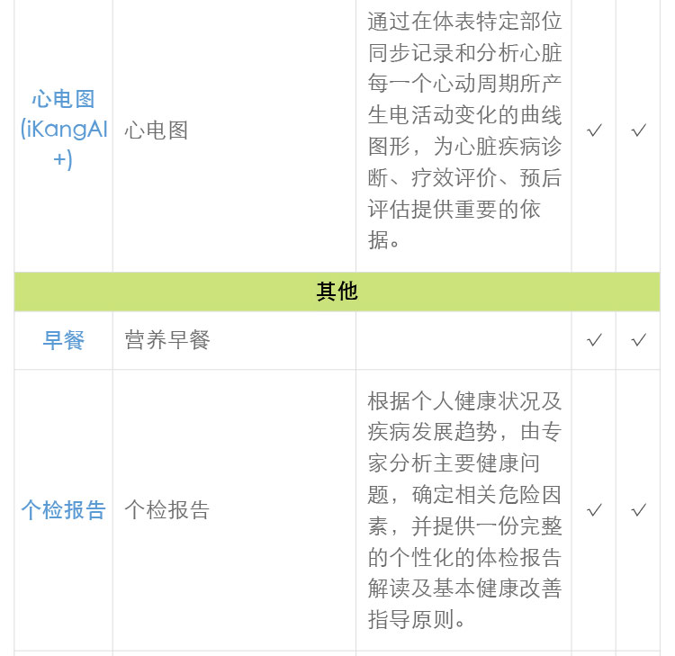Screen dimensions: 675x656
Task: Select the first checkmark in 营养早餐 row
Action: point(594,340)
